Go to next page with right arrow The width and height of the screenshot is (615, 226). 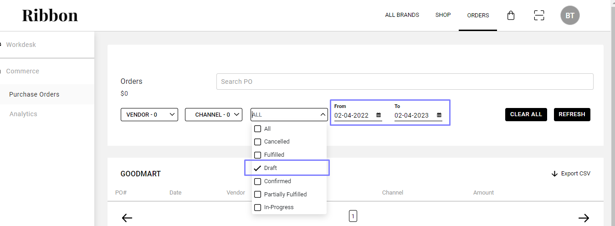coord(584,218)
